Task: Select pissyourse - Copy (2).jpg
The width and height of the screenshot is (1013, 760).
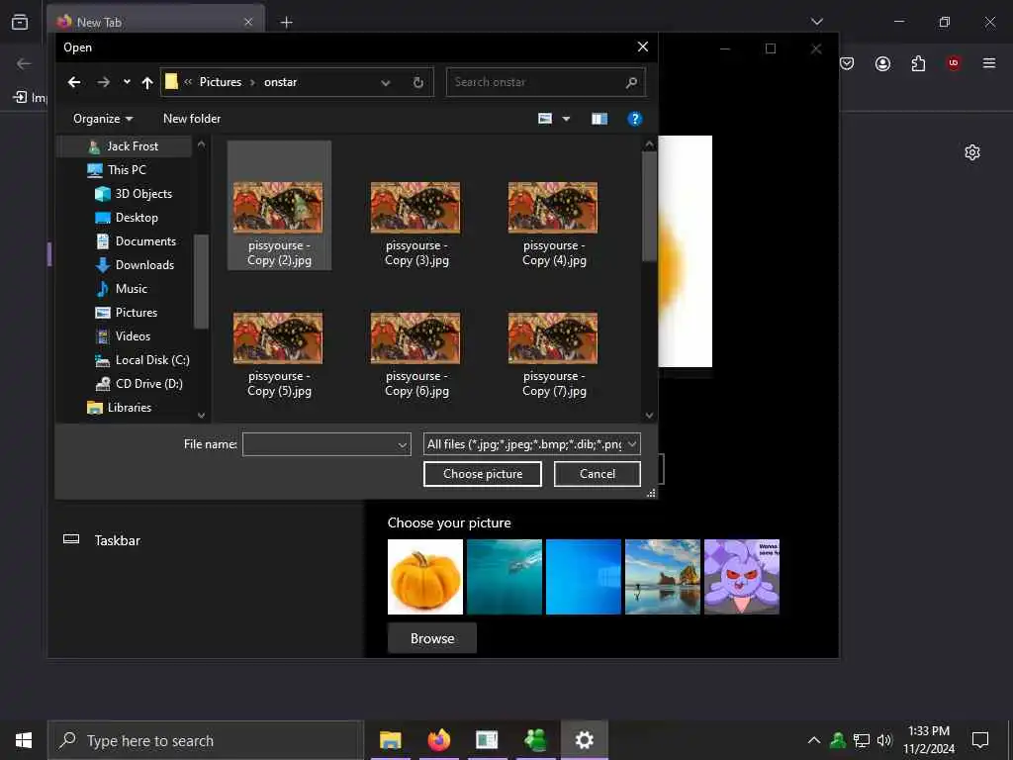Action: (279, 206)
